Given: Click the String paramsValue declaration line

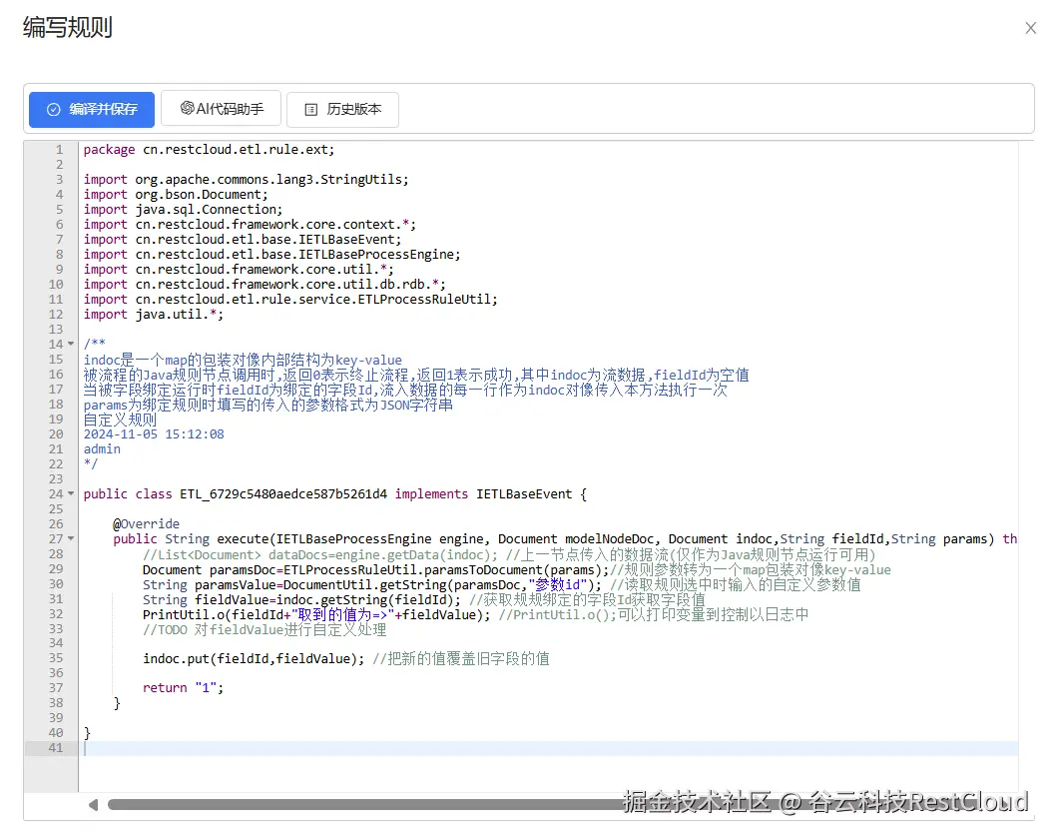Looking at the screenshot, I should (502, 584).
